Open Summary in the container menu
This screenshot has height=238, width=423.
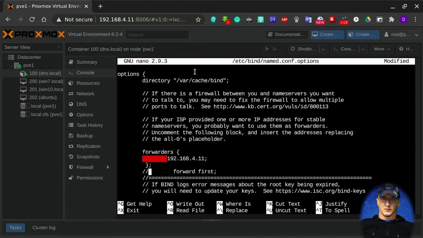point(87,62)
